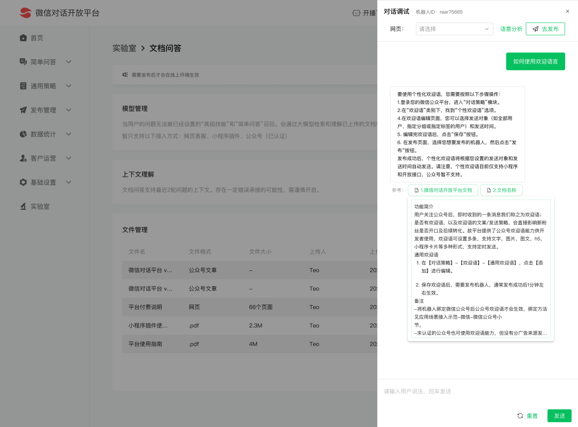Click the 66个页面 size cell
Image resolution: width=578 pixels, height=427 pixels.
261,307
